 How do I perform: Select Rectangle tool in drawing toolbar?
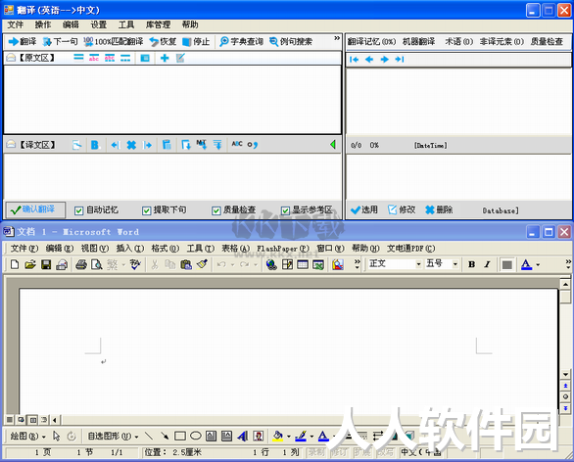pos(179,436)
